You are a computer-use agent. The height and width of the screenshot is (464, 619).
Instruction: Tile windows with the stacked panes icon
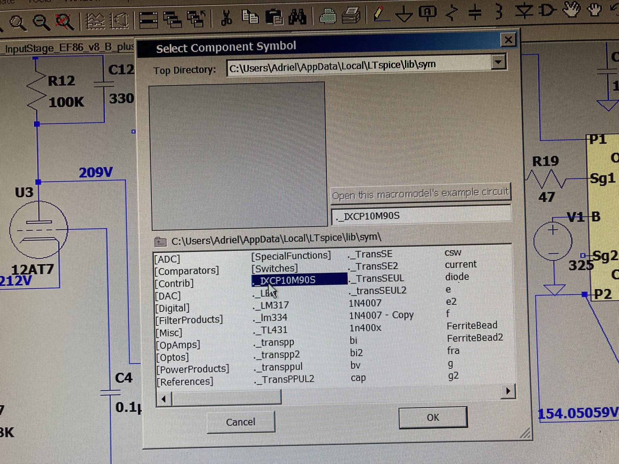(x=148, y=20)
